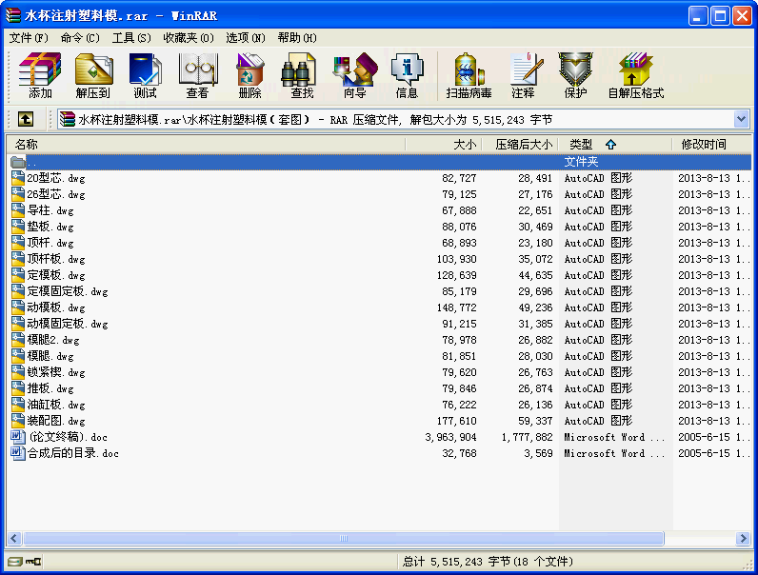The height and width of the screenshot is (575, 758).
Task: Run the 测试 (Test) archive tool
Action: pos(145,76)
